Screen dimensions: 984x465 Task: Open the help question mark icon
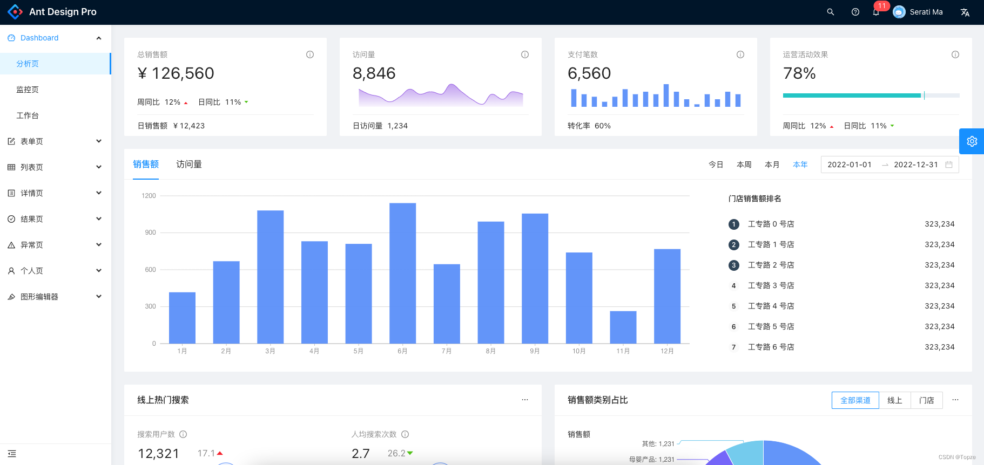[855, 12]
